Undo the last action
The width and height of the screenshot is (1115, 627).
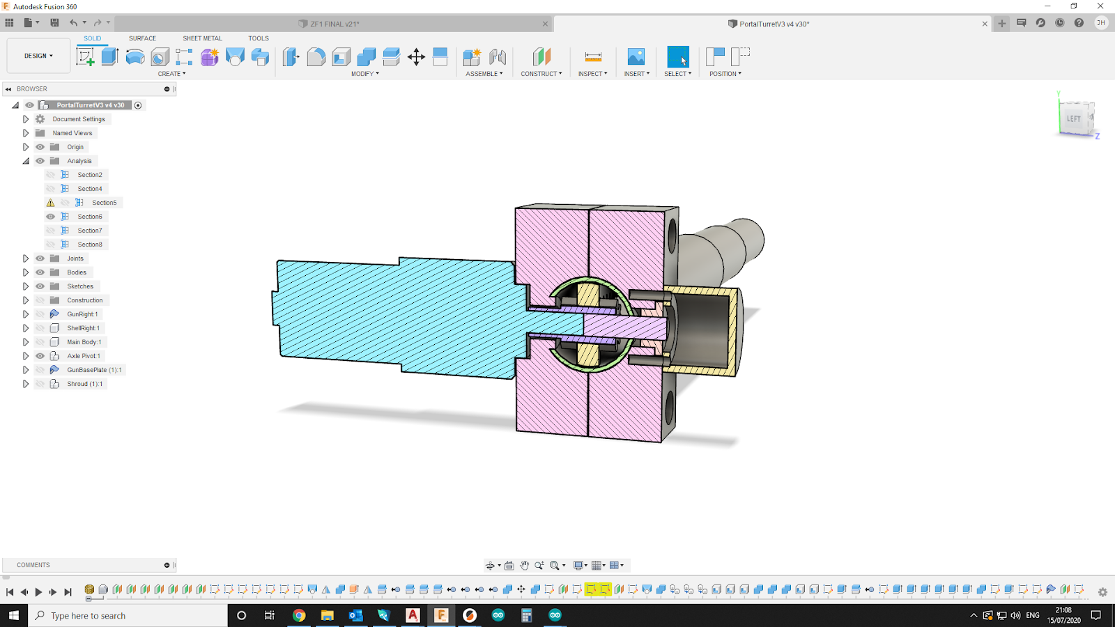[73, 23]
